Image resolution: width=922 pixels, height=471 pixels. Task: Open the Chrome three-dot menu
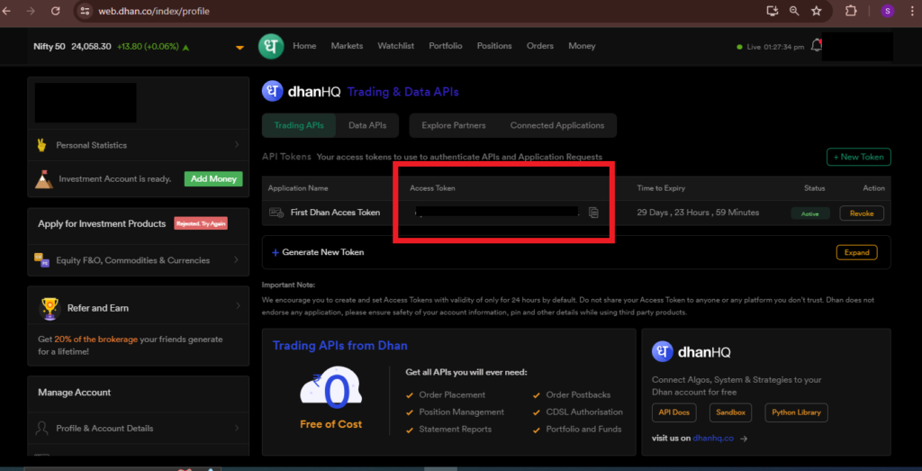(911, 11)
